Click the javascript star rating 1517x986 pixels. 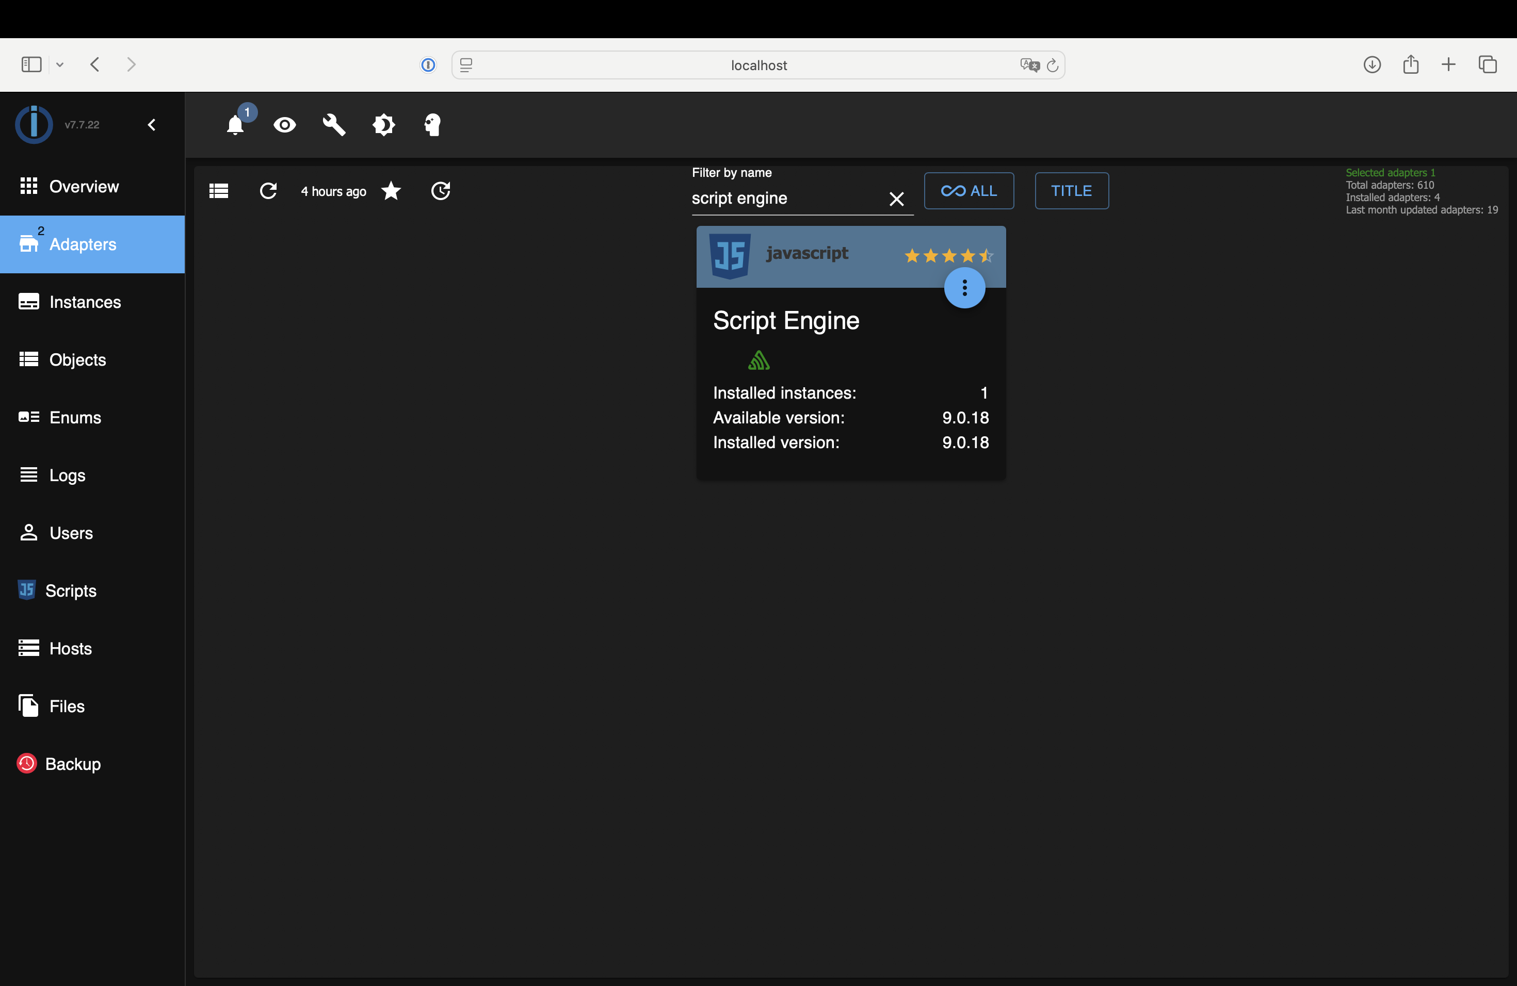tap(948, 256)
